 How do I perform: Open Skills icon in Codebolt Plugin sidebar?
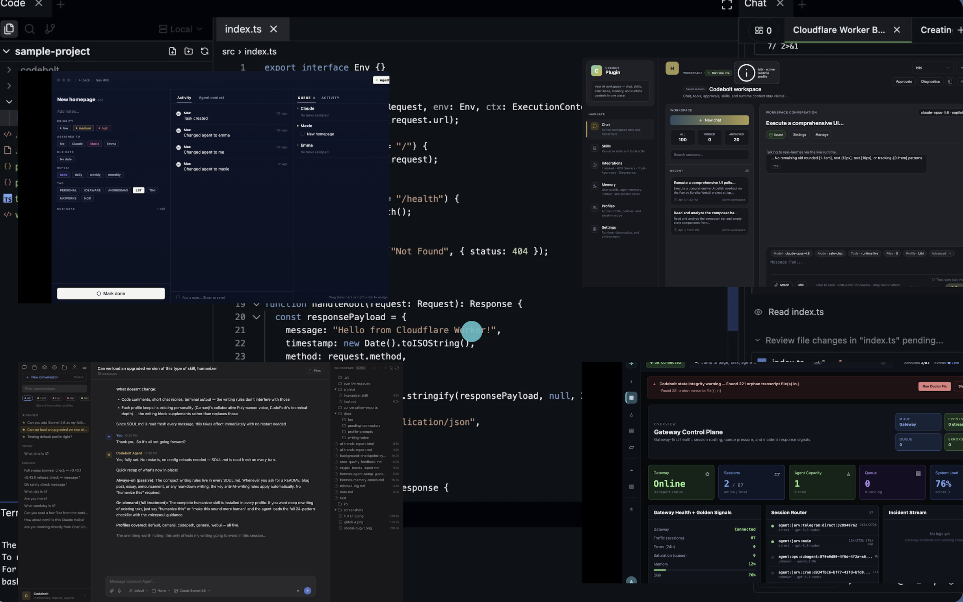click(x=594, y=148)
